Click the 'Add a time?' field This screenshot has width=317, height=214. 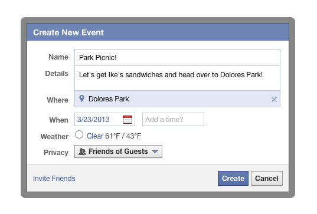click(x=174, y=120)
